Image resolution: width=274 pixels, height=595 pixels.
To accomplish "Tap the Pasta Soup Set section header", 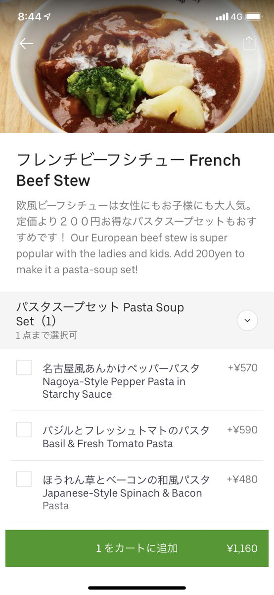I will 137,320.
